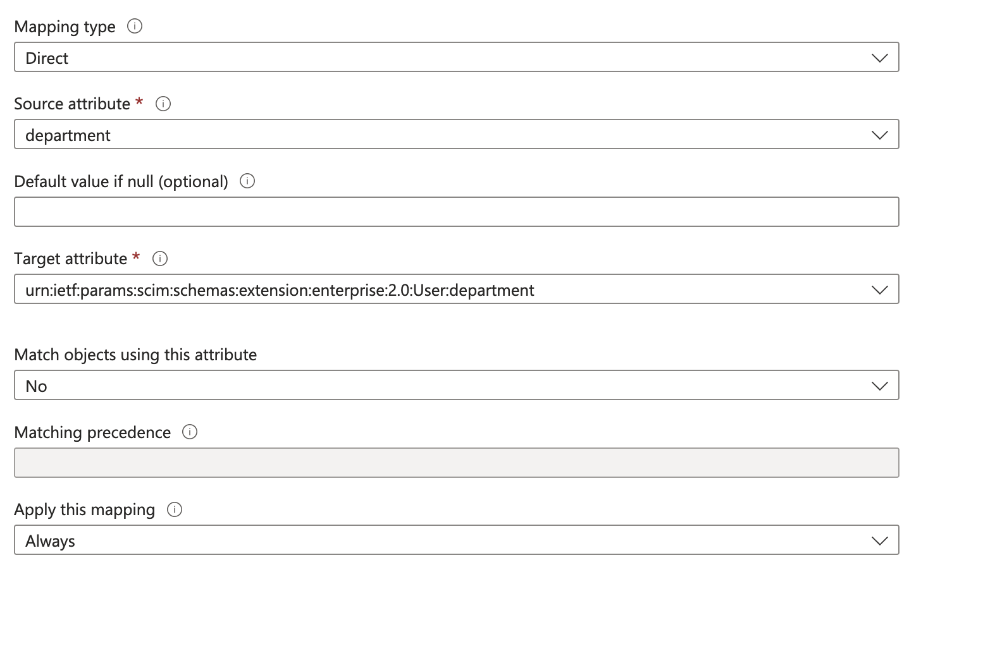The width and height of the screenshot is (983, 651).
Task: Click the info icon beside Source attribute
Action: coord(163,104)
